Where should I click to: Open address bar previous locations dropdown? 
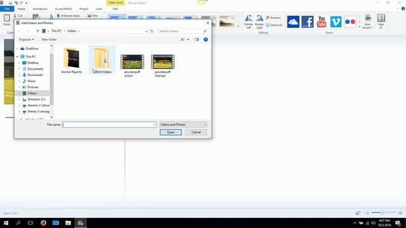coord(147,31)
